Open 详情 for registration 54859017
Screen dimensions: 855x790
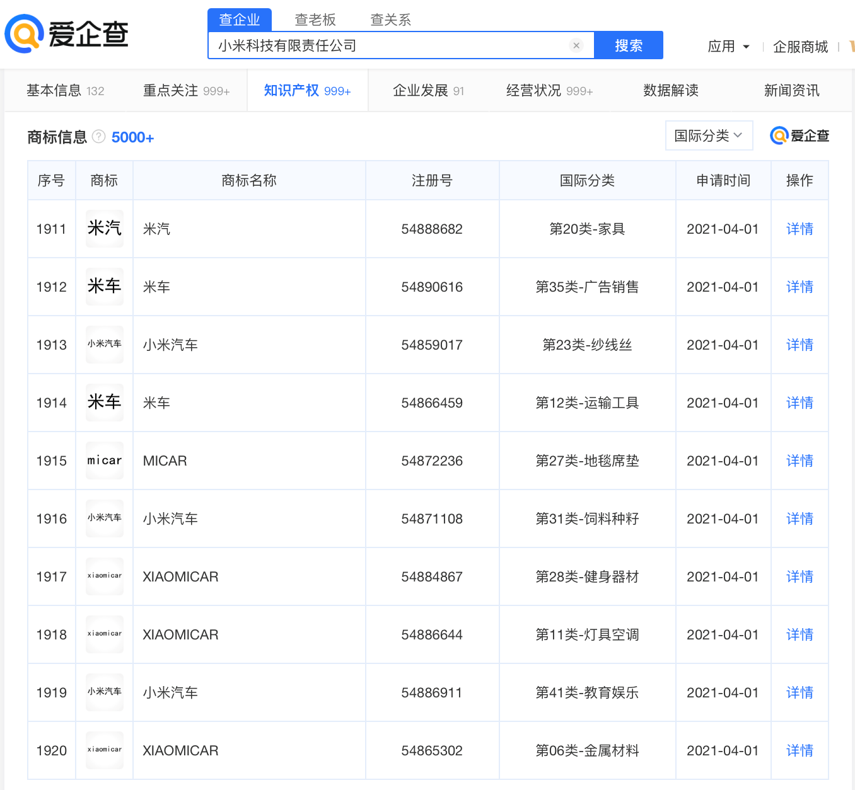coord(800,345)
